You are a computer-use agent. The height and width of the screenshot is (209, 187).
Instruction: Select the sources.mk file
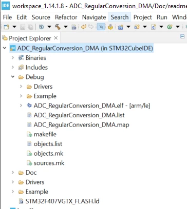[x=49, y=163]
